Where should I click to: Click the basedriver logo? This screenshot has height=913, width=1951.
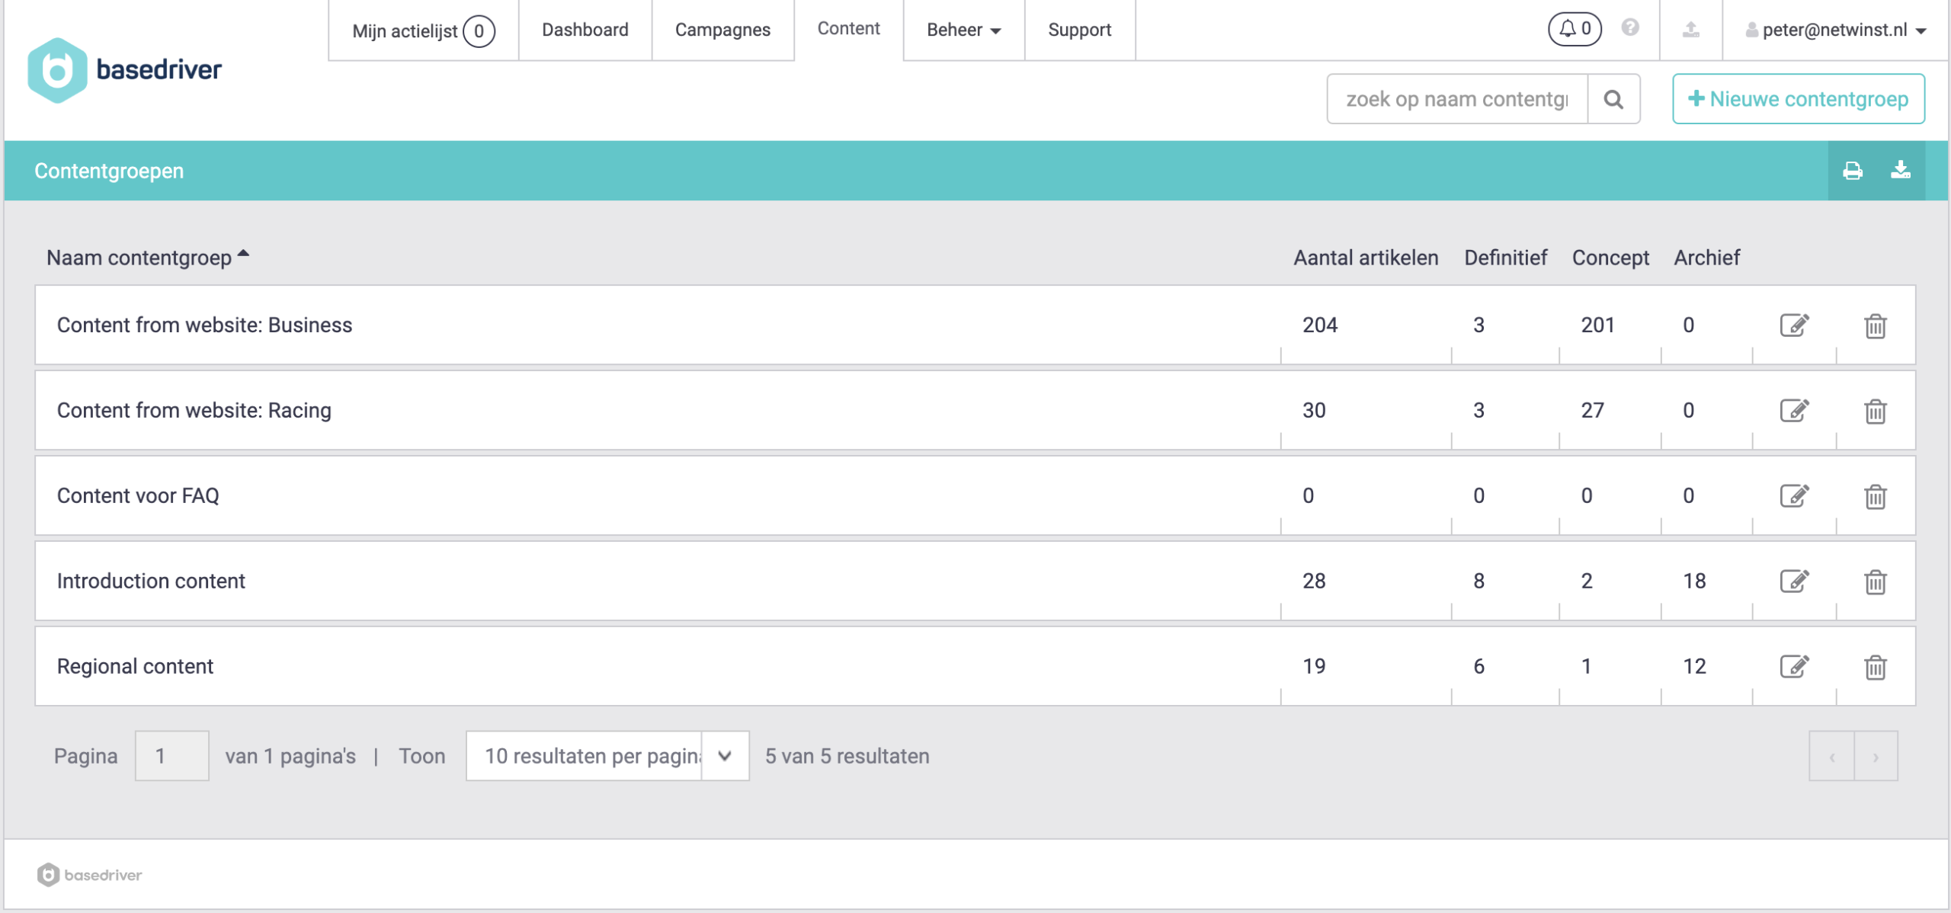pos(125,70)
